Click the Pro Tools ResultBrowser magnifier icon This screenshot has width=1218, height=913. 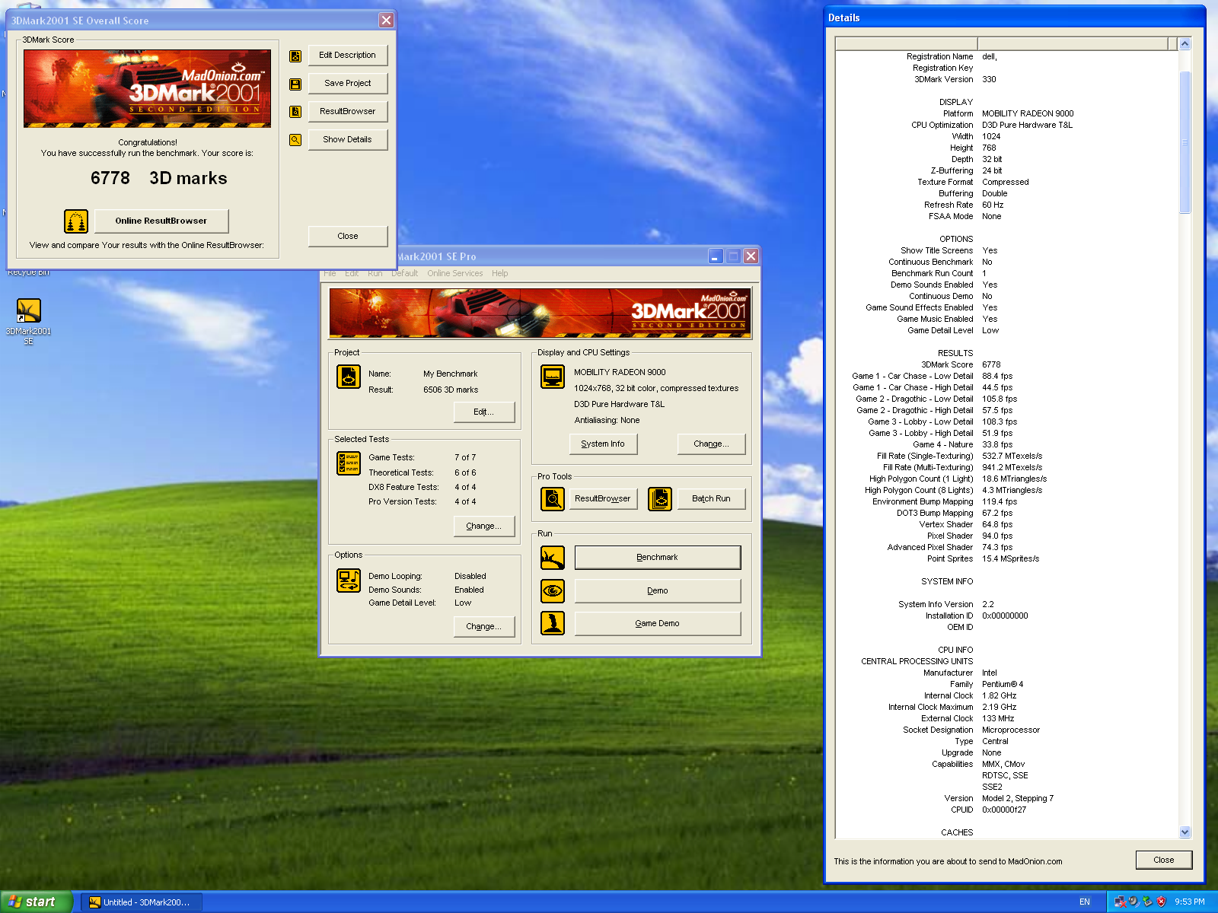click(x=553, y=499)
